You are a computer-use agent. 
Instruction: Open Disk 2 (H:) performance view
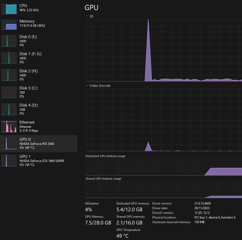(39, 75)
